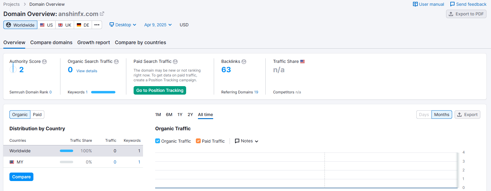Select Days granularity
Image resolution: width=491 pixels, height=191 pixels.
[424, 115]
